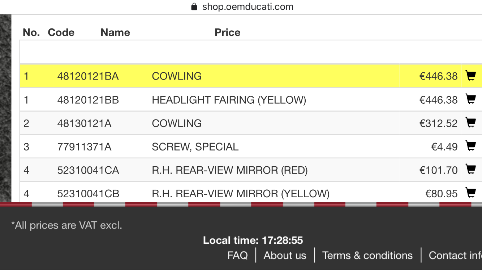
Task: Open the FAQ link
Action: [237, 255]
